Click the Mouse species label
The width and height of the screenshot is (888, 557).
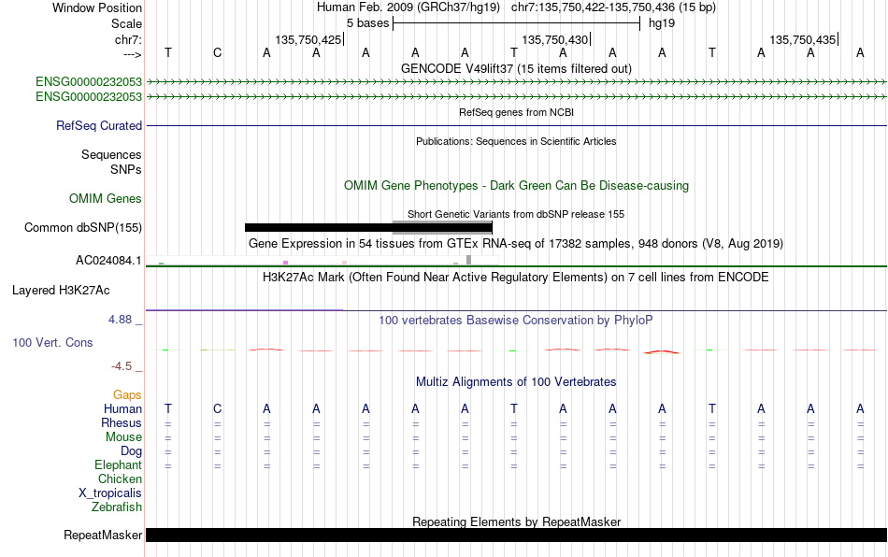click(123, 437)
